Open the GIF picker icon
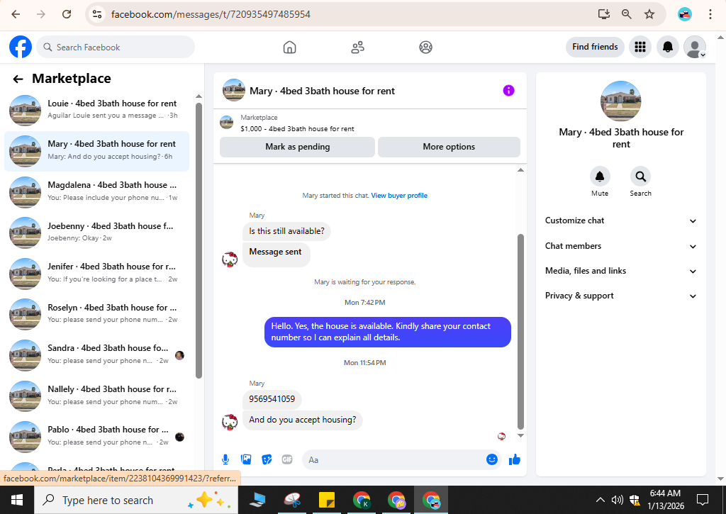 click(287, 459)
